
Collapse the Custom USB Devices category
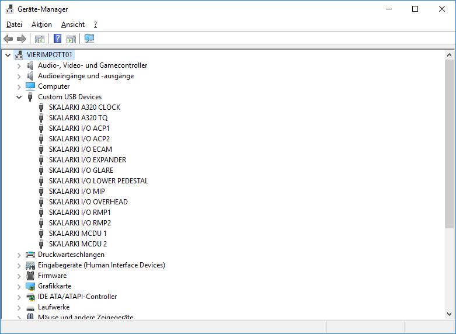pyautogui.click(x=19, y=97)
